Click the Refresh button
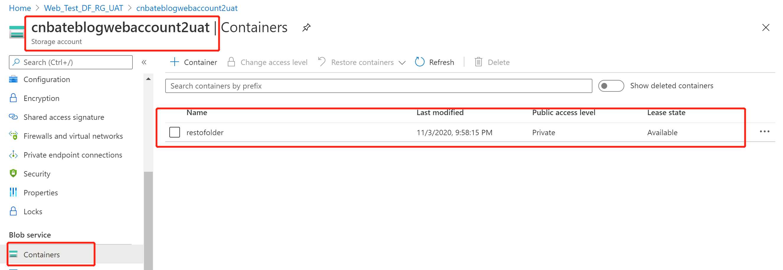Viewport: 783px width, 270px height. (x=435, y=62)
